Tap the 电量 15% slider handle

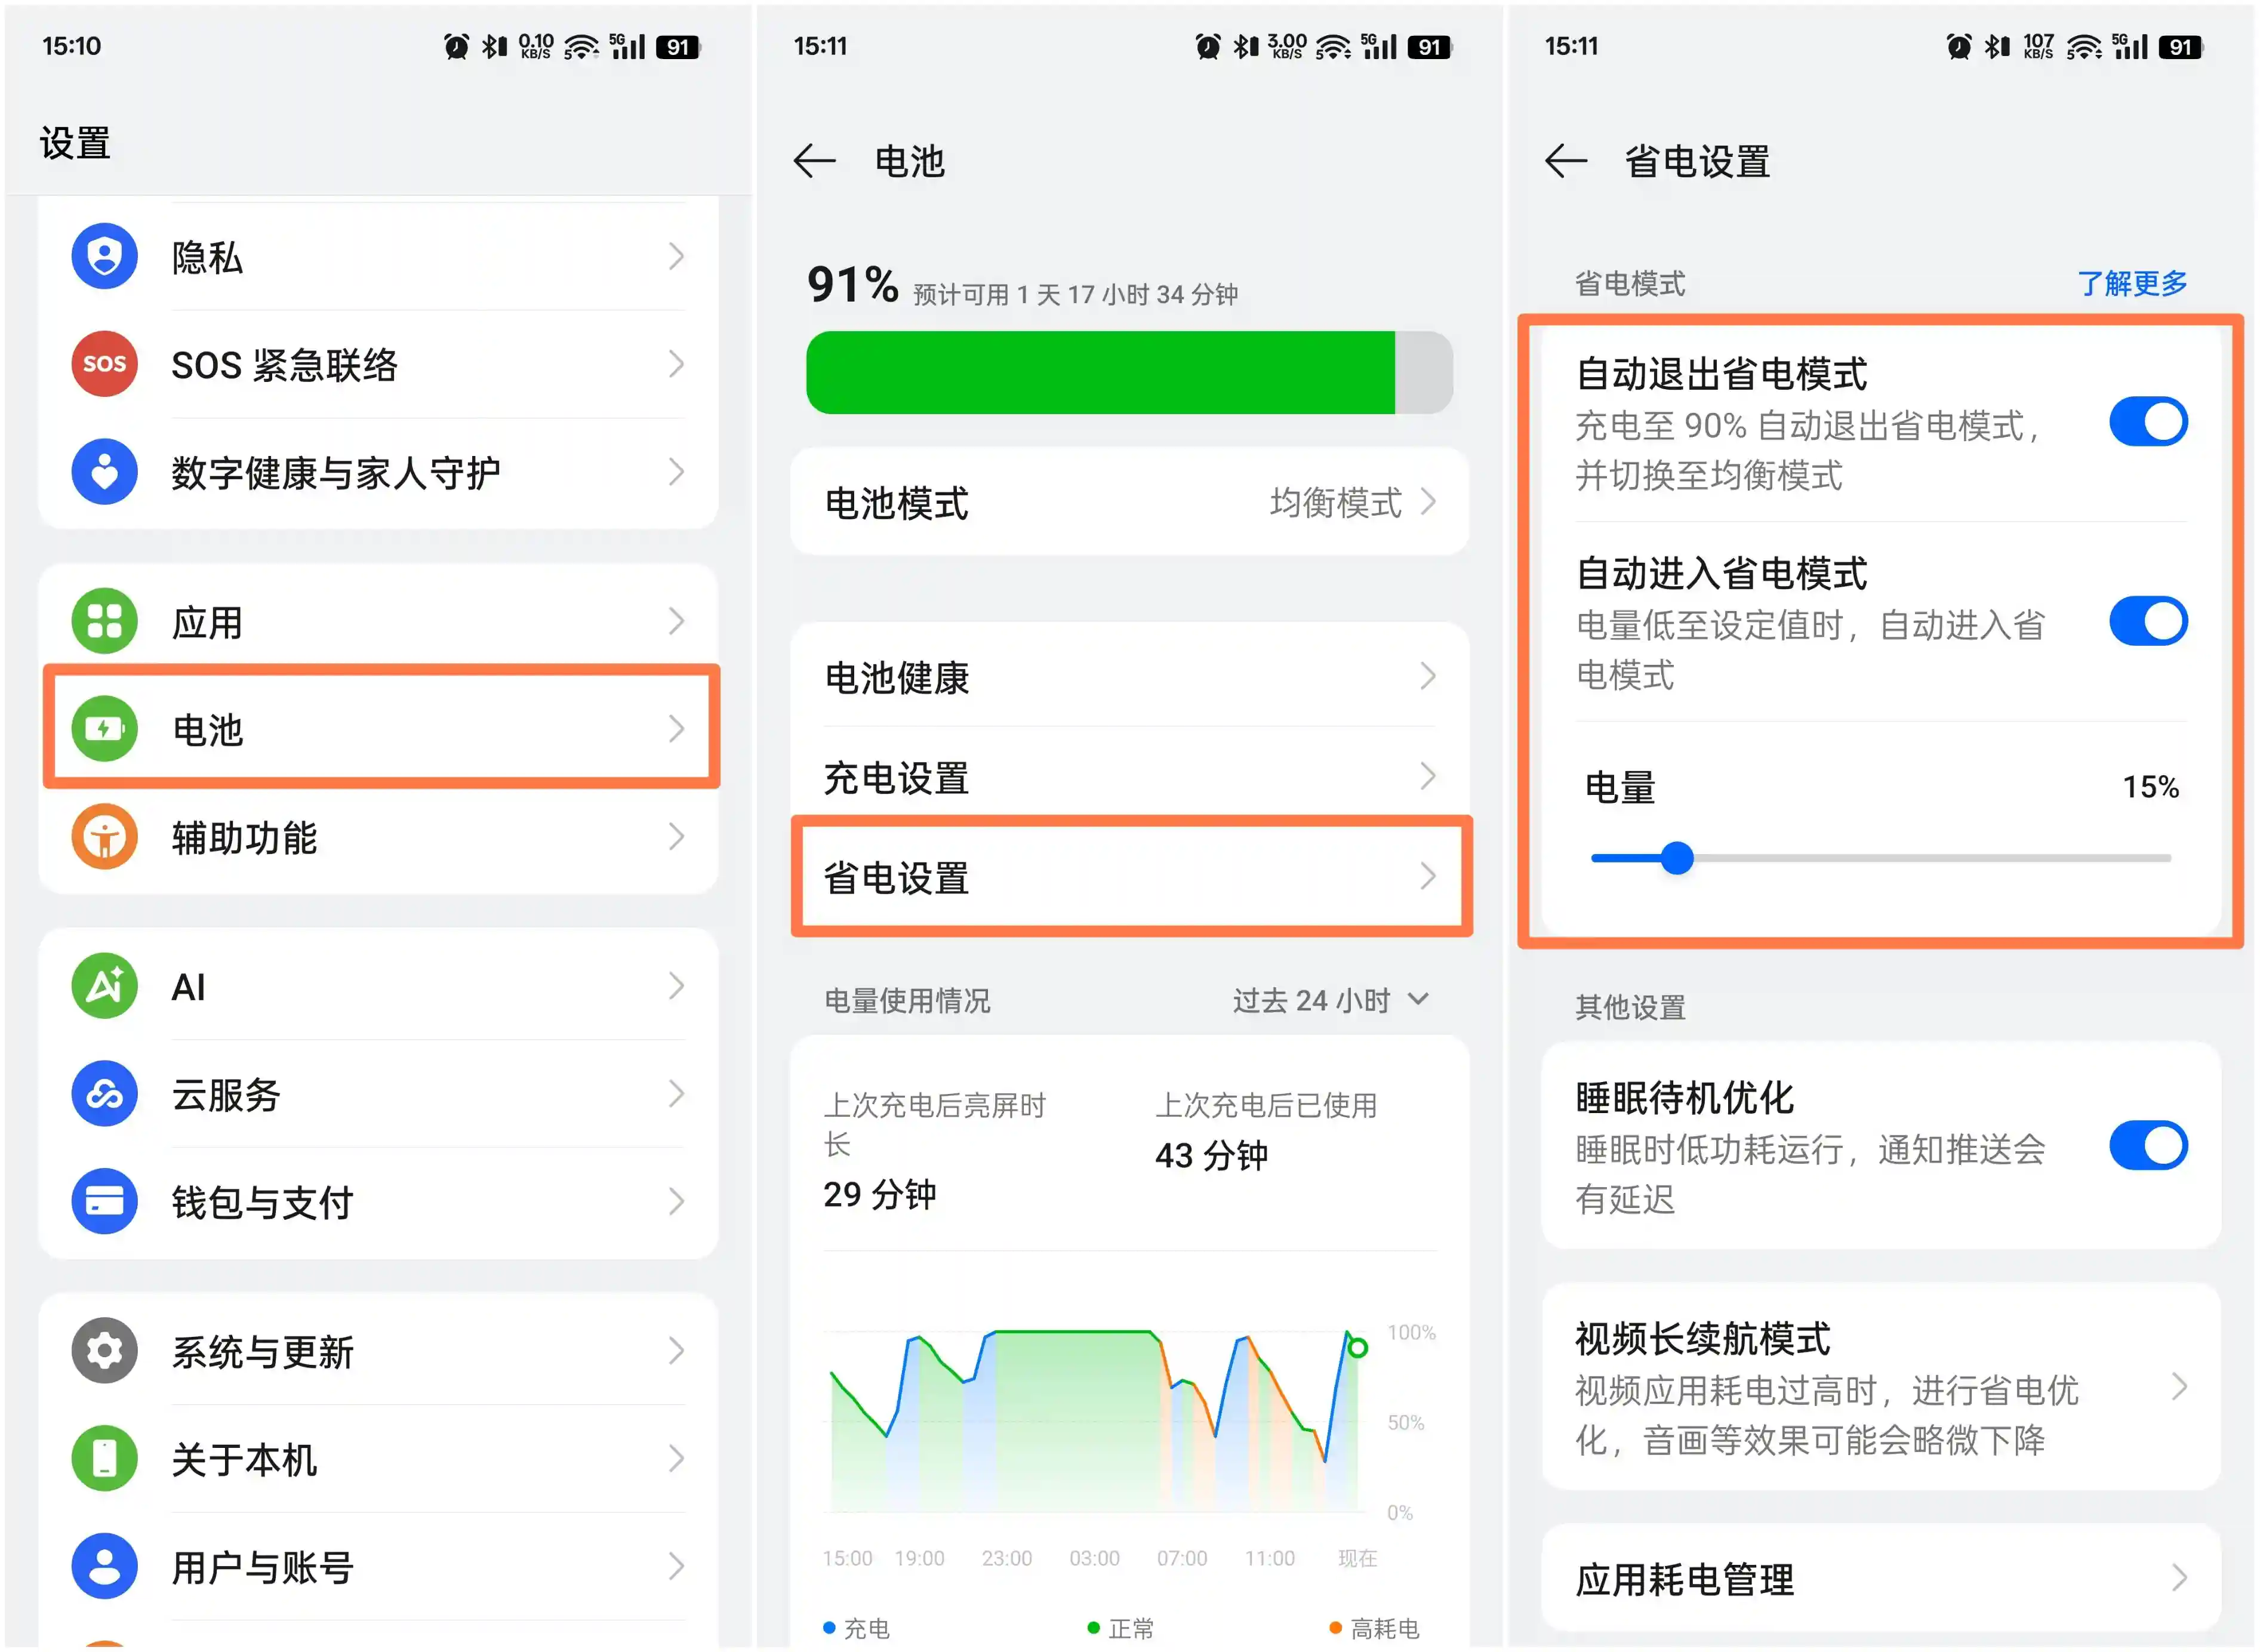click(1677, 858)
